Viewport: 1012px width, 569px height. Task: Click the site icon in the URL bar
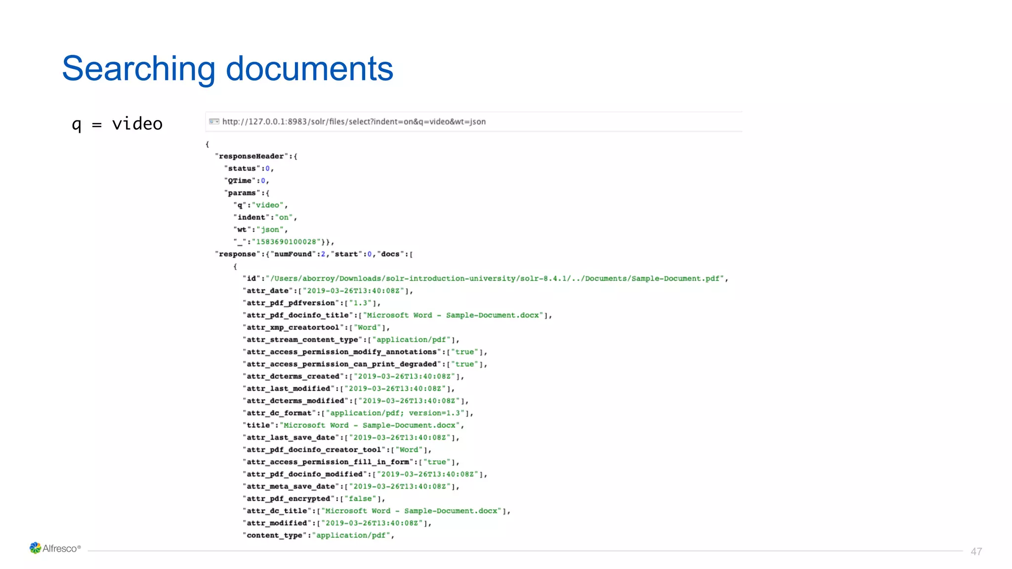214,122
